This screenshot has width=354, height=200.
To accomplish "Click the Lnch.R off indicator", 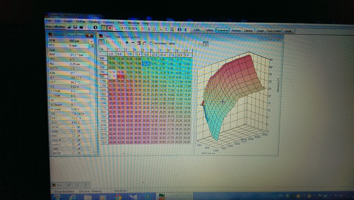I will pyautogui.click(x=73, y=140).
